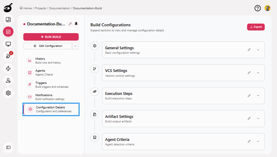277x157 pixels.
Task: Click the lightning bolt icon in sidebar
Action: 8,68
